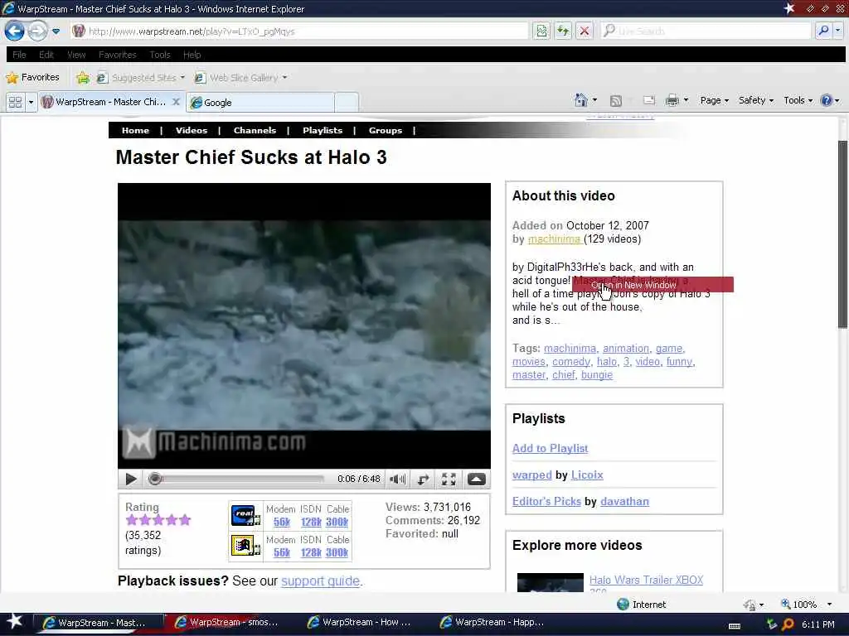849x636 pixels.
Task: Click the Add to Favorites Bar icon
Action: (x=83, y=78)
